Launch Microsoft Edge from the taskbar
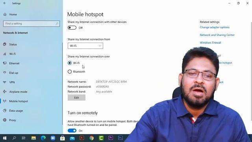252x142 pixels. 43,138
